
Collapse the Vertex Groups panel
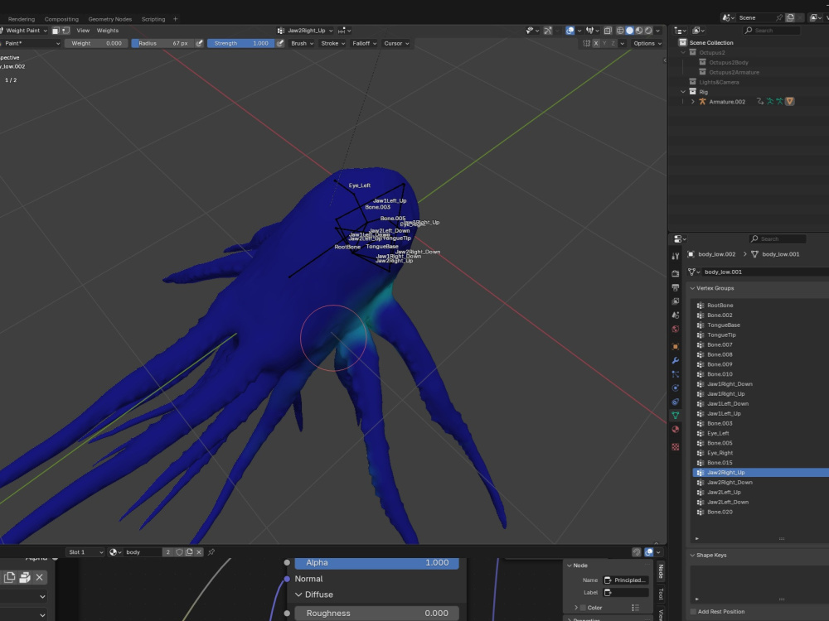click(x=692, y=288)
